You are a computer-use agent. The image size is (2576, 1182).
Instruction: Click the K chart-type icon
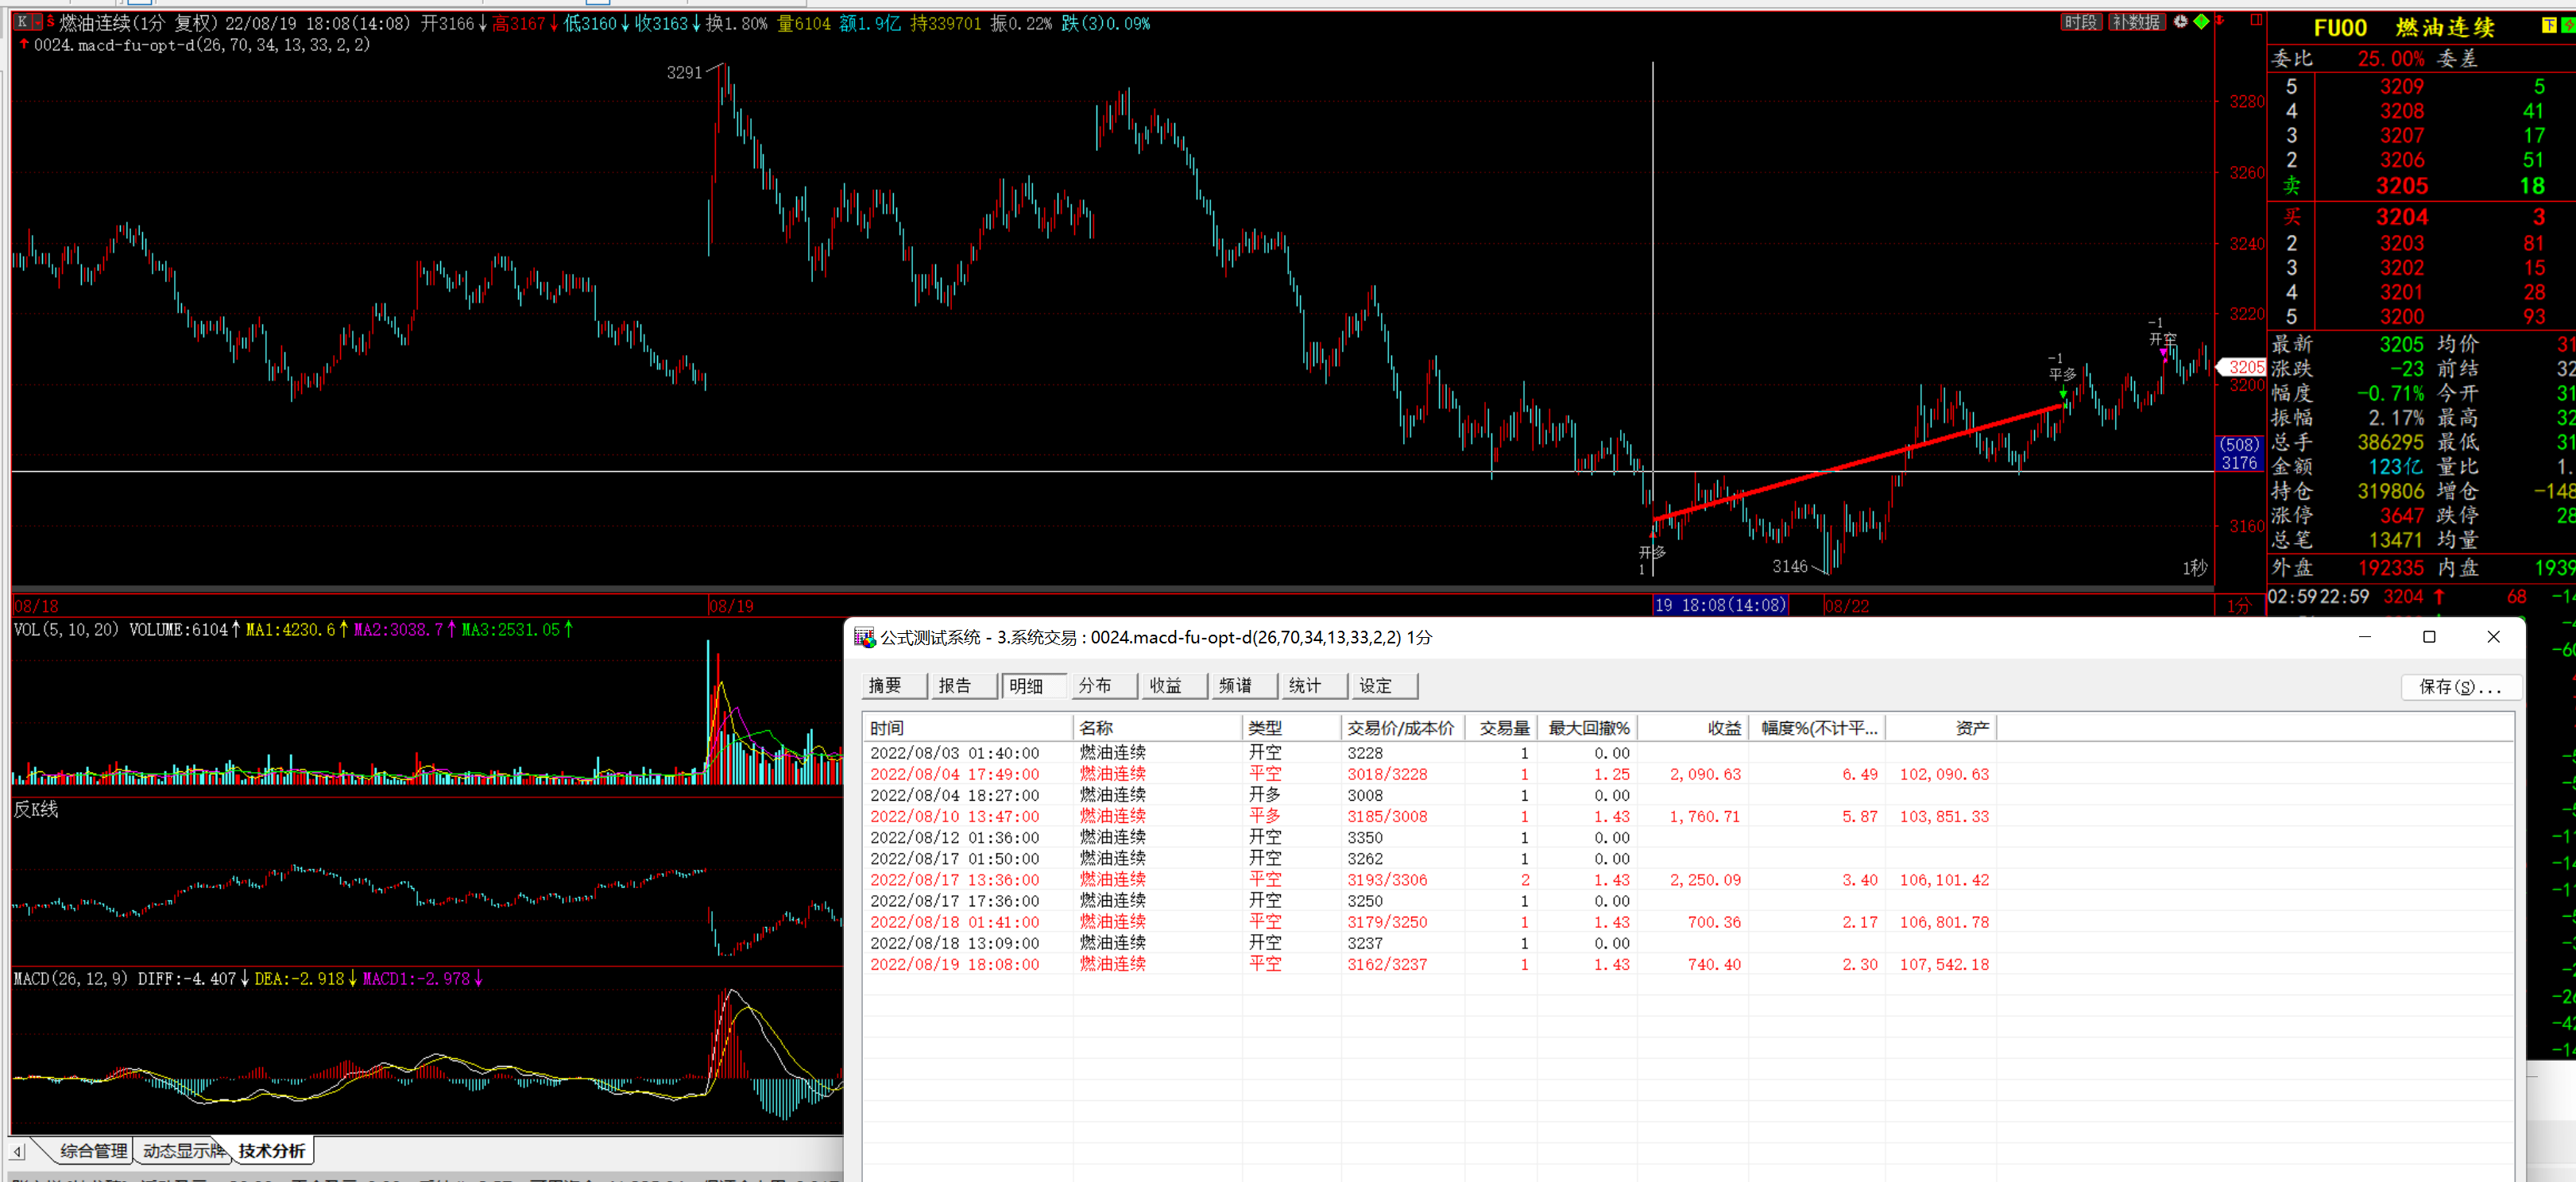[x=22, y=21]
